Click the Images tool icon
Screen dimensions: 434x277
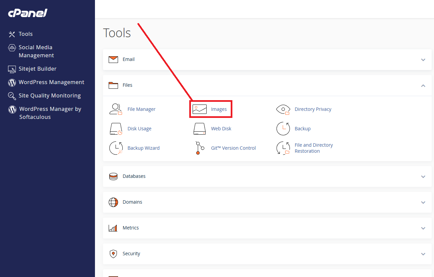click(x=200, y=109)
